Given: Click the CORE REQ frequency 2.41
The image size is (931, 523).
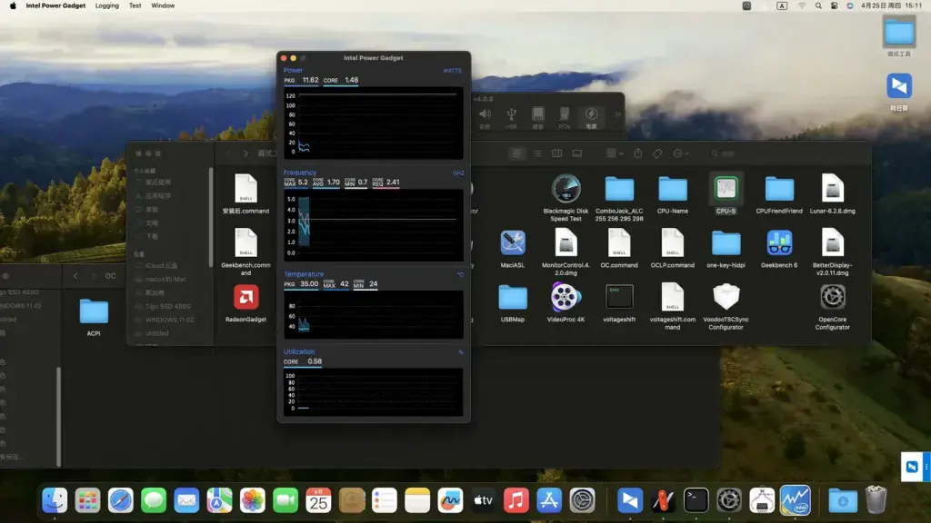Looking at the screenshot, I should tap(393, 182).
